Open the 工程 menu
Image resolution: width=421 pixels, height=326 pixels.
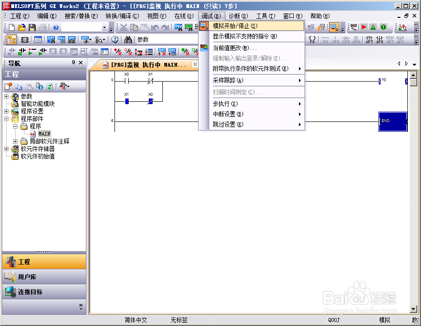coord(20,16)
